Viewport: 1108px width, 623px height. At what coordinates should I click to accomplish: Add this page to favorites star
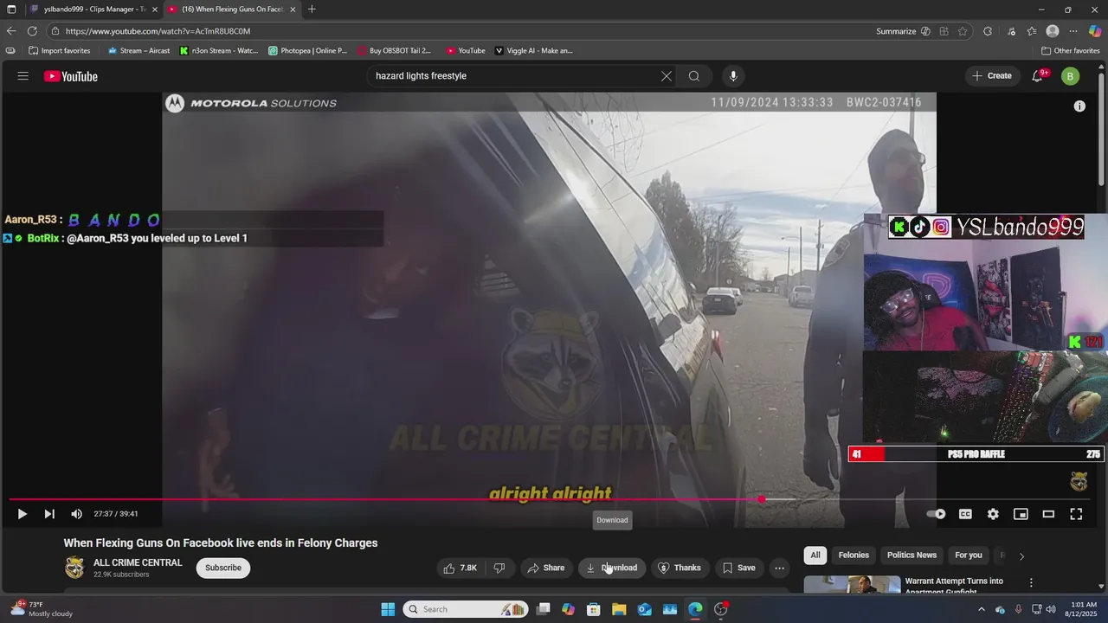[963, 31]
